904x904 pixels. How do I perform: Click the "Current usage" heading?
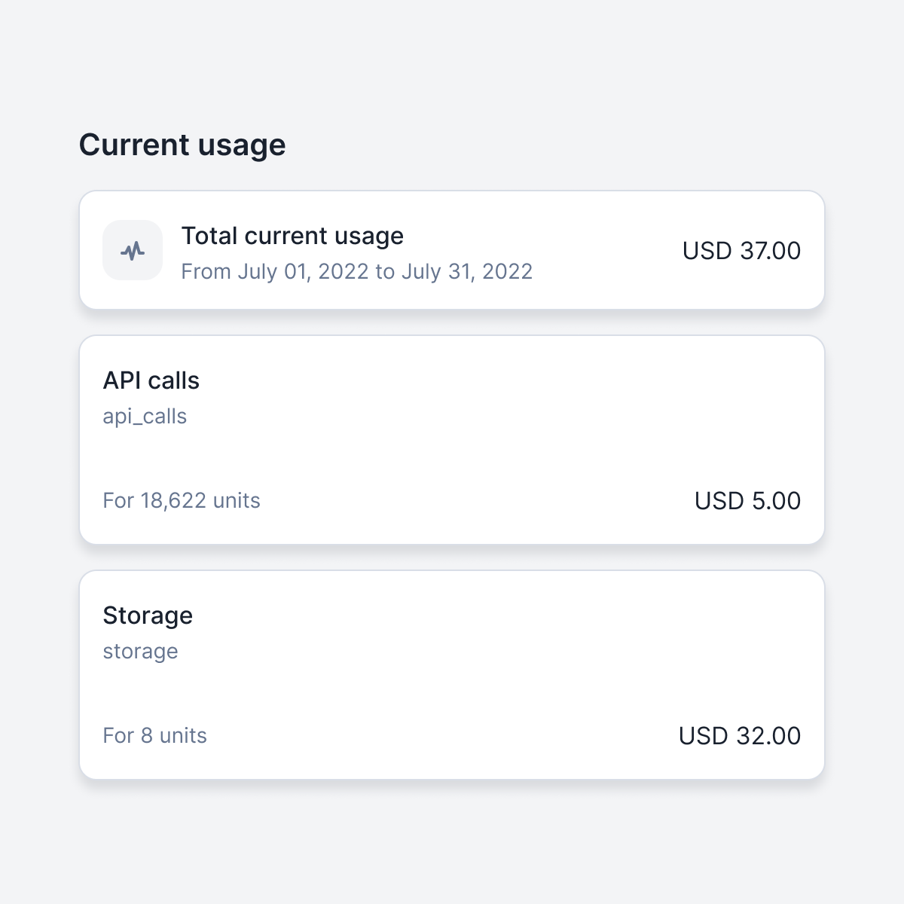(x=182, y=145)
